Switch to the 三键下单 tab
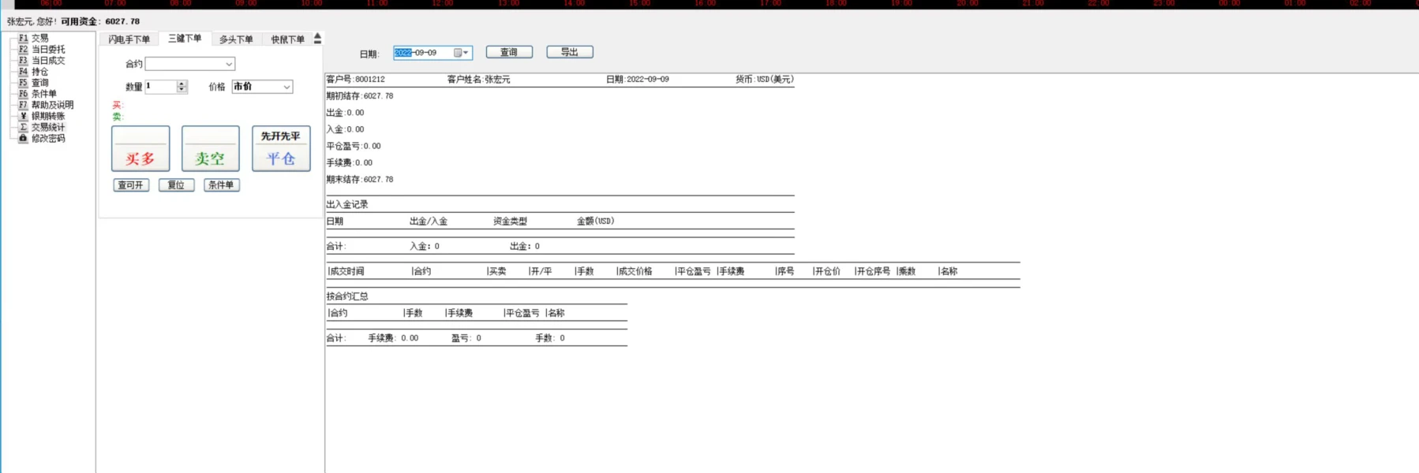 coord(185,38)
